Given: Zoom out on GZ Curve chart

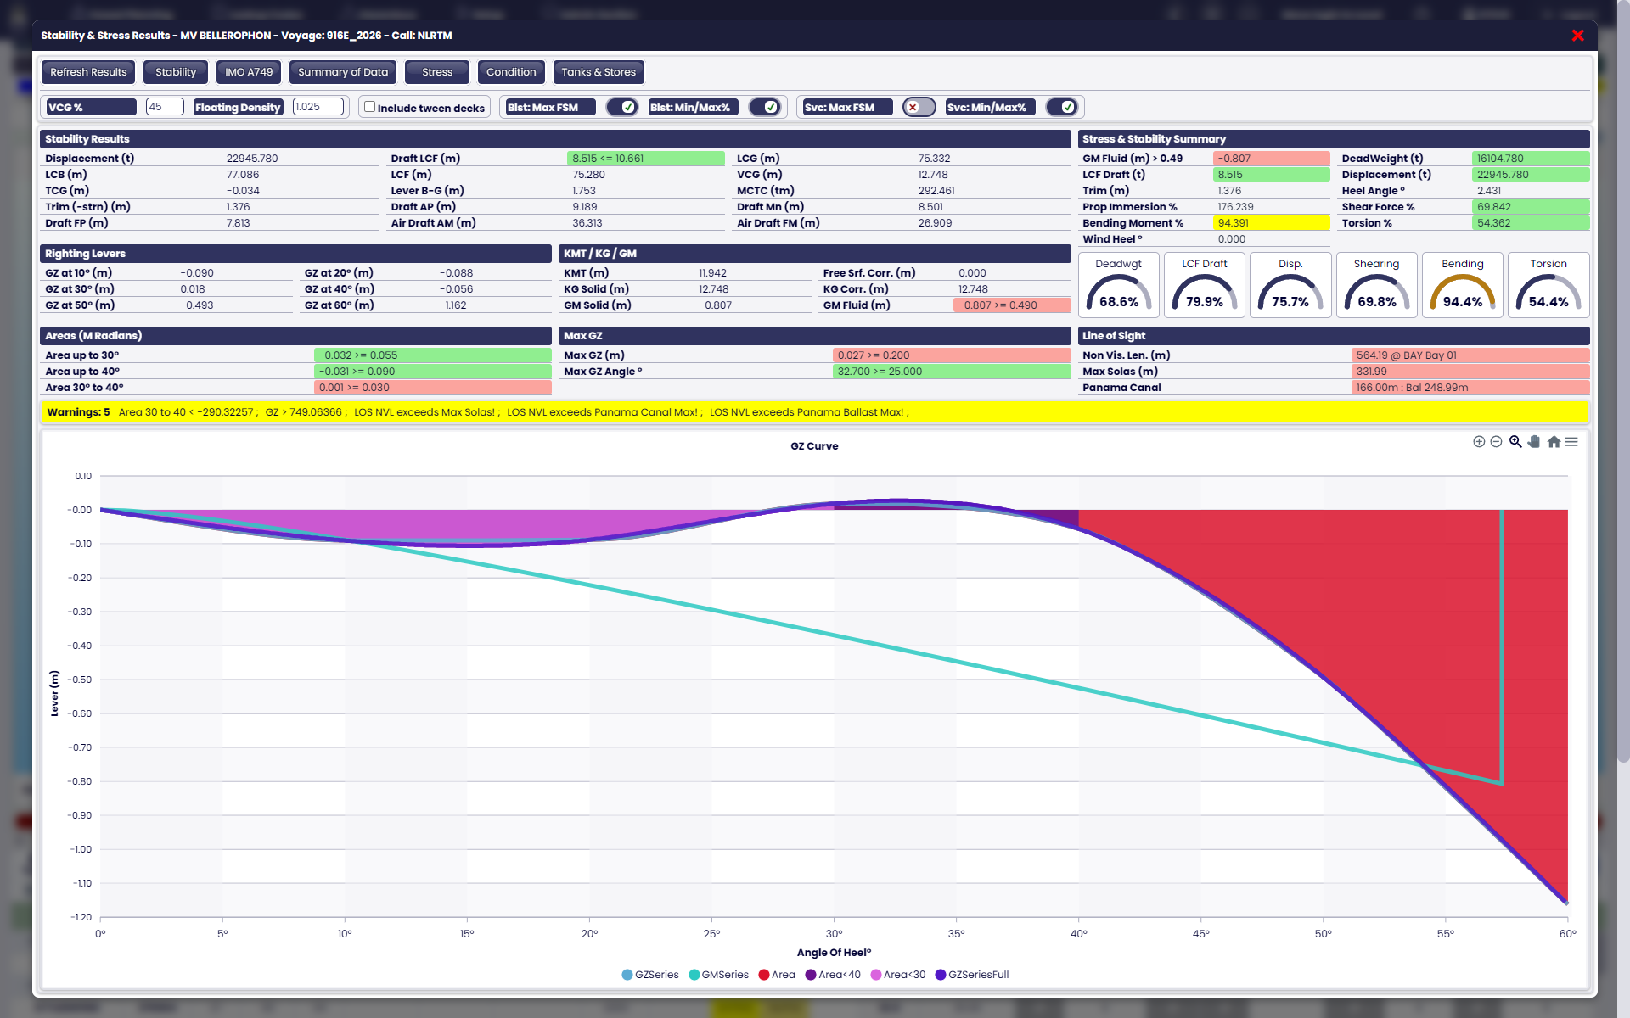Looking at the screenshot, I should pos(1497,442).
